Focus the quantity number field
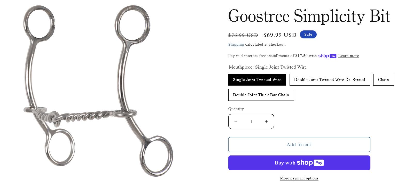This screenshot has width=412, height=182. pos(251,121)
